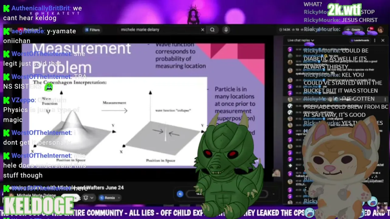
Task: Click AuthenicallyBritBrit username in chat
Action: [x=41, y=8]
